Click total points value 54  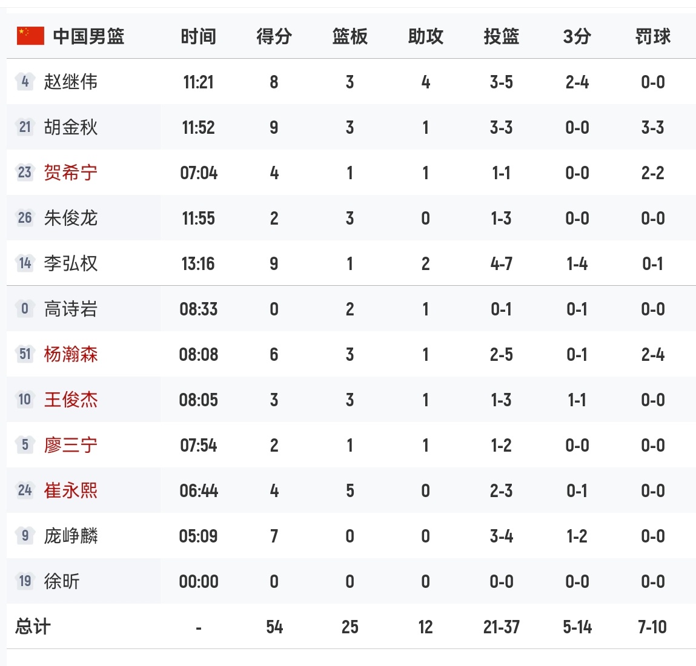pyautogui.click(x=274, y=627)
